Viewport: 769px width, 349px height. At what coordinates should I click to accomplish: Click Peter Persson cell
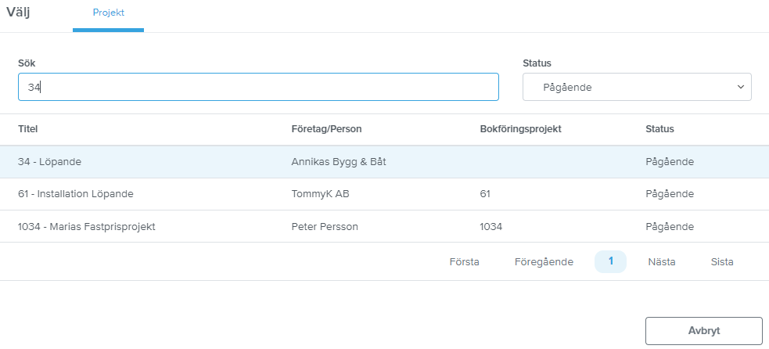(x=325, y=227)
